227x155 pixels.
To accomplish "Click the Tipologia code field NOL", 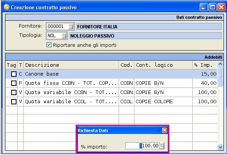I will coord(54,36).
